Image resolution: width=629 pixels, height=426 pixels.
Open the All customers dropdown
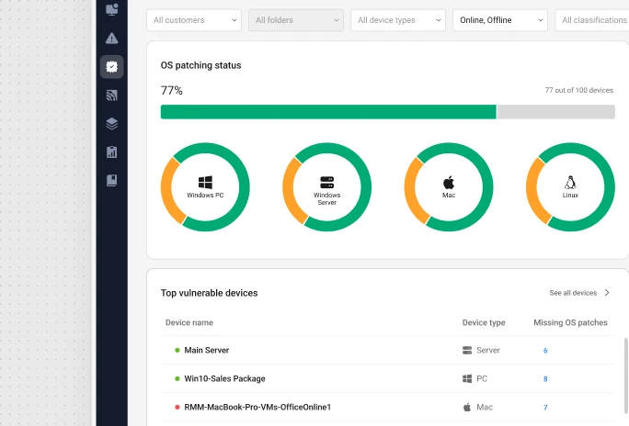click(194, 20)
